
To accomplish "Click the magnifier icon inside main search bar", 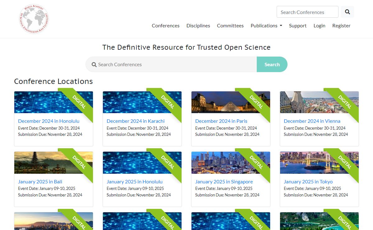I will [94, 65].
